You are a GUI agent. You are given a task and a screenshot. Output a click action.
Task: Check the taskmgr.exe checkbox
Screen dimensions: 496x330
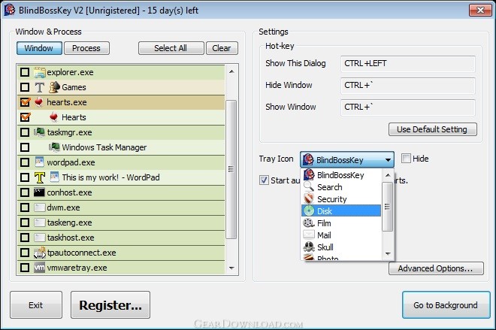tap(25, 132)
